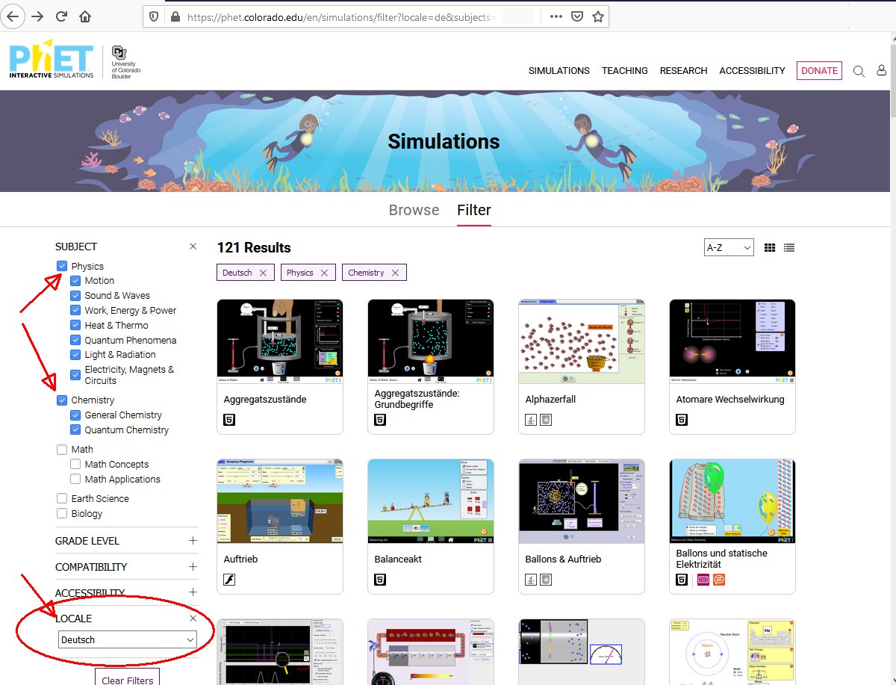The image size is (896, 685).
Task: Click the PhET Interactive Simulations logo
Action: click(x=52, y=60)
